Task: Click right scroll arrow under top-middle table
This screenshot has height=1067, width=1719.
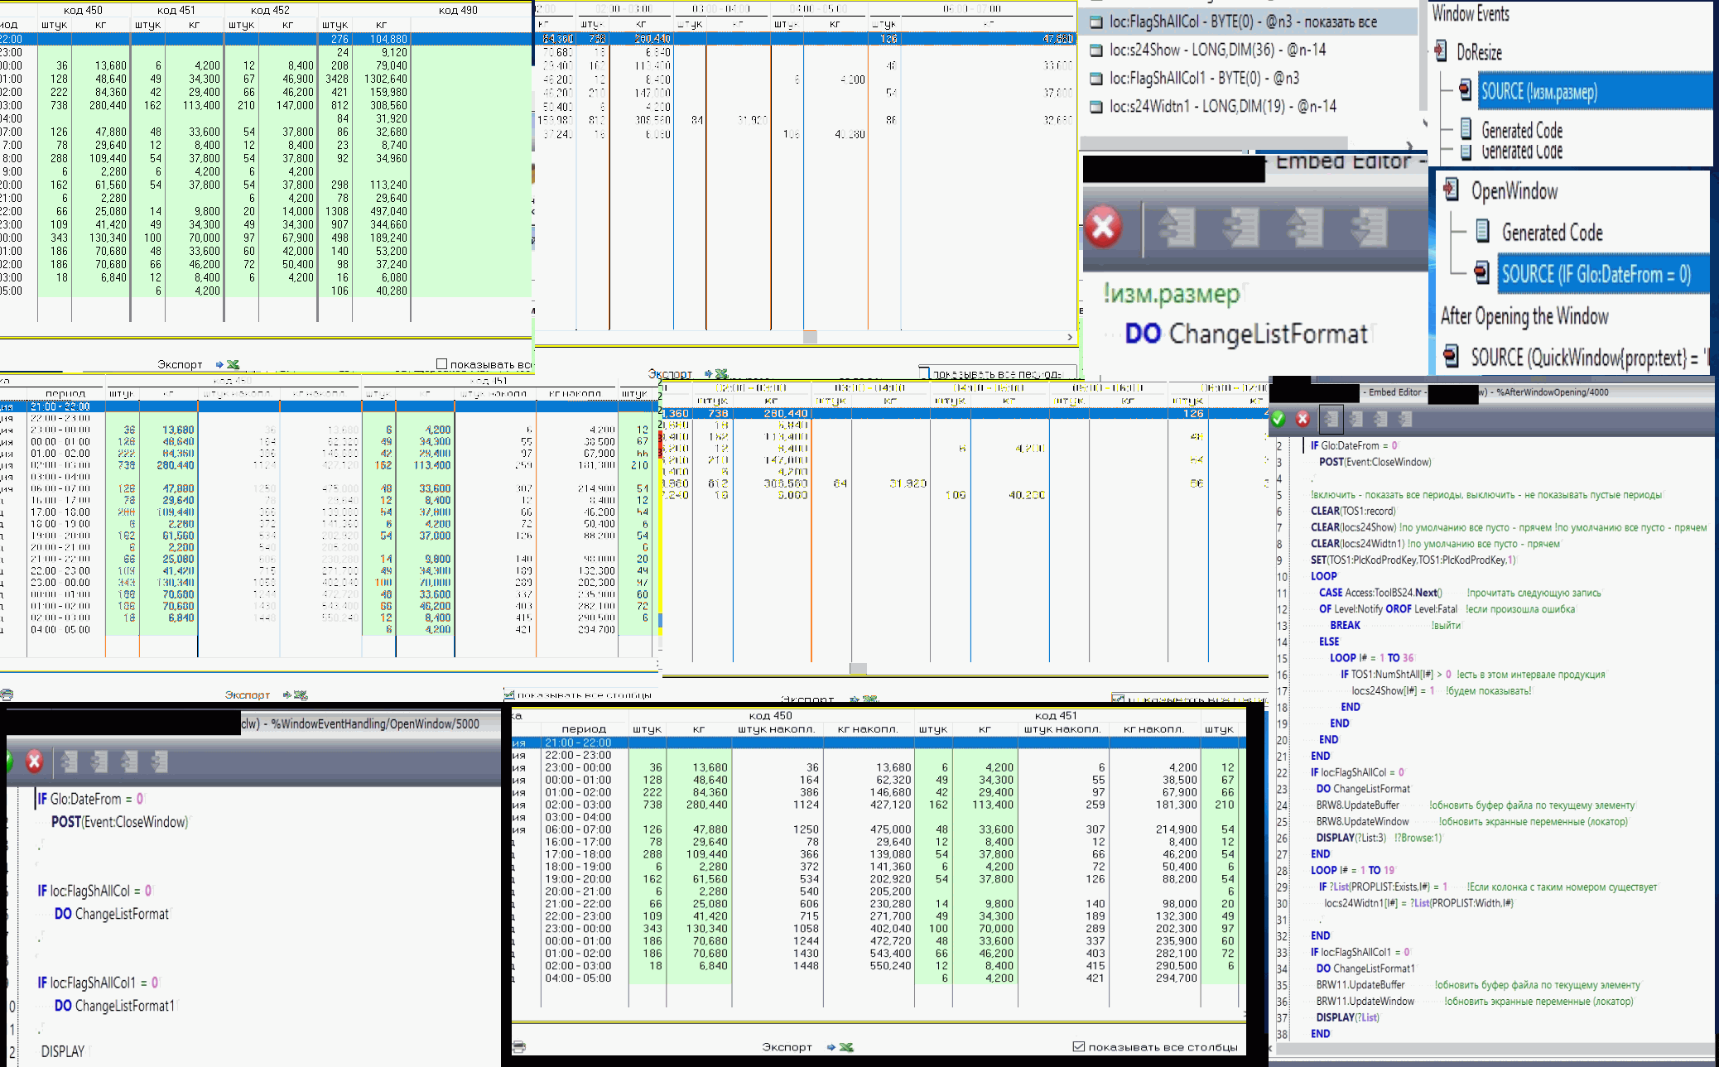Action: [1070, 337]
